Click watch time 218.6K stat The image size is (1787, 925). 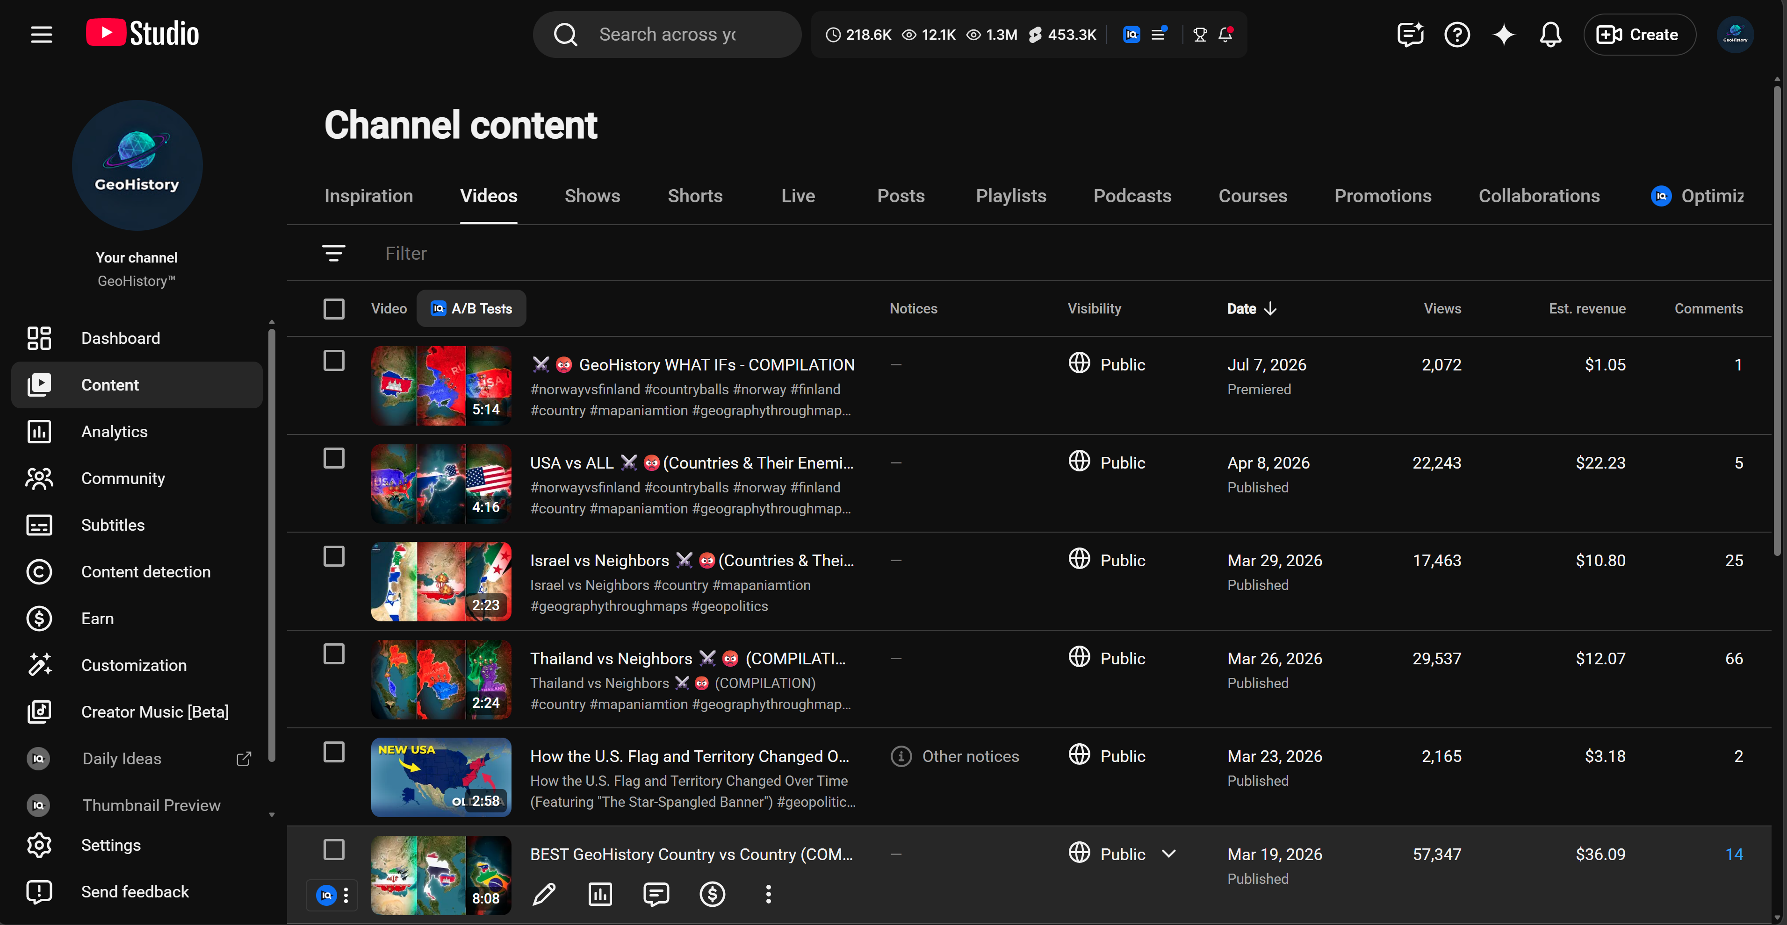pos(858,34)
